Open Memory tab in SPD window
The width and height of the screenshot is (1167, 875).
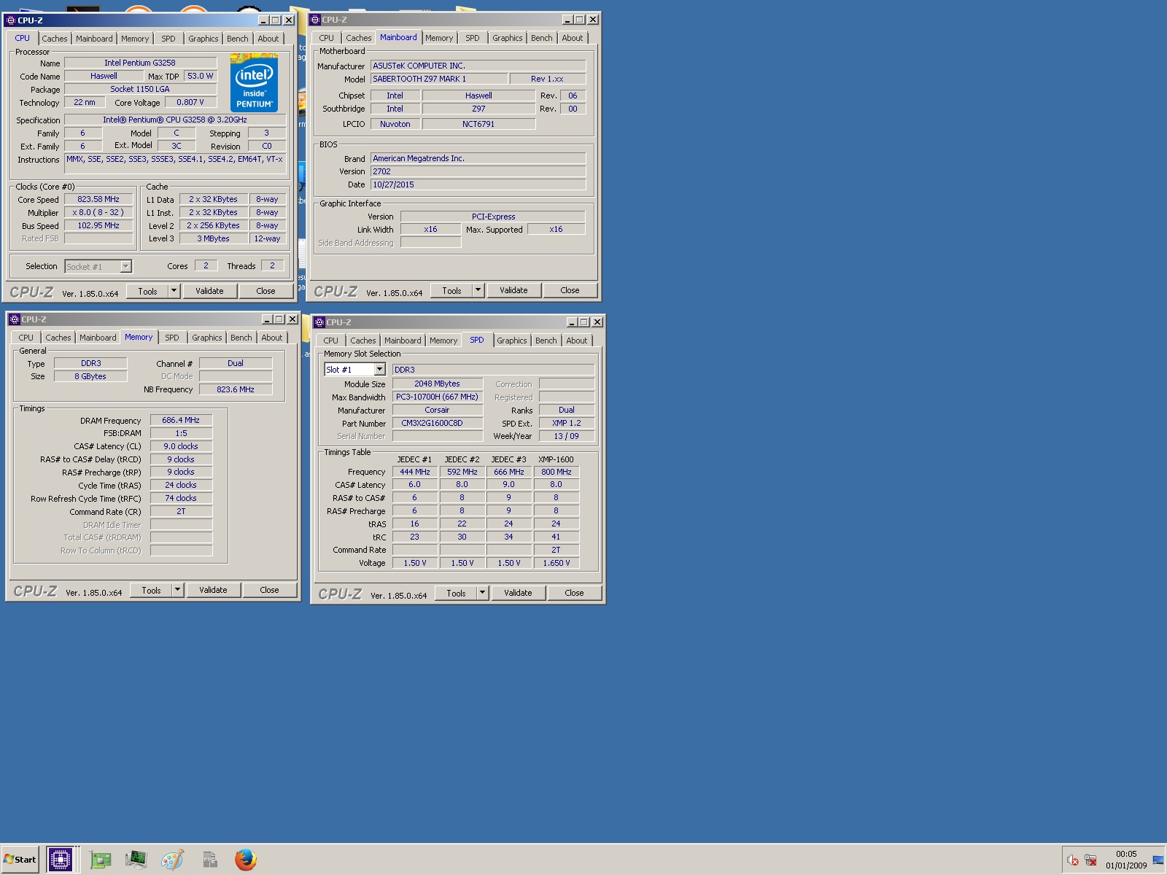443,341
